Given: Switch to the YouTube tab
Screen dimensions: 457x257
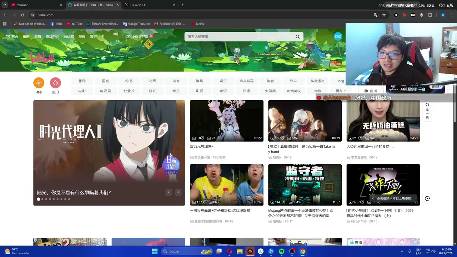Looking at the screenshot, I should click(36, 5).
